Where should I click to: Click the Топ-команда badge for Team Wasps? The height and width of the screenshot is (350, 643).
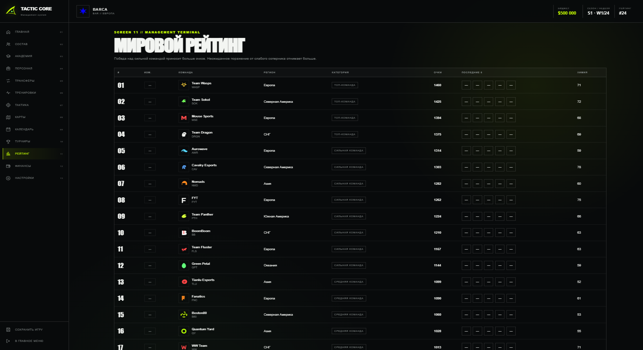pyautogui.click(x=345, y=85)
